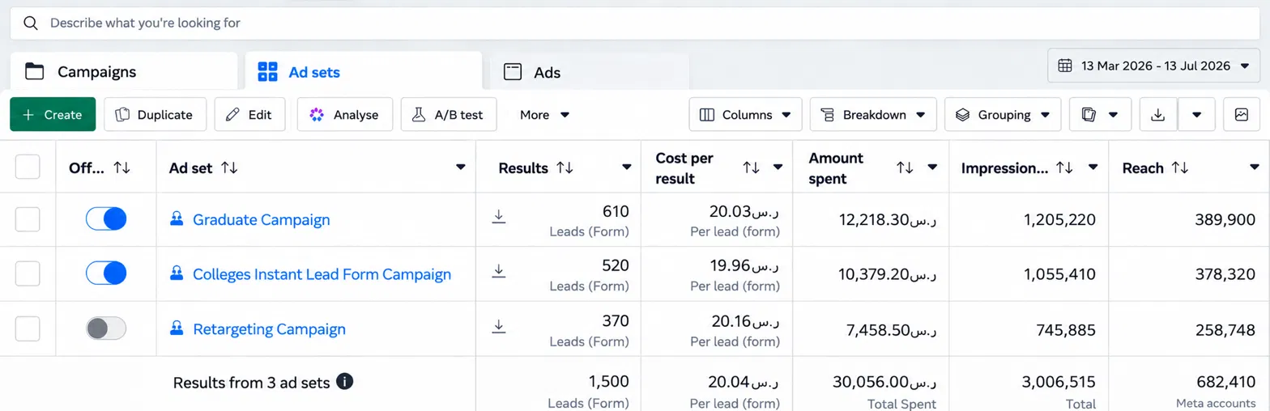Click the pencil icon on Edit button

pos(232,115)
